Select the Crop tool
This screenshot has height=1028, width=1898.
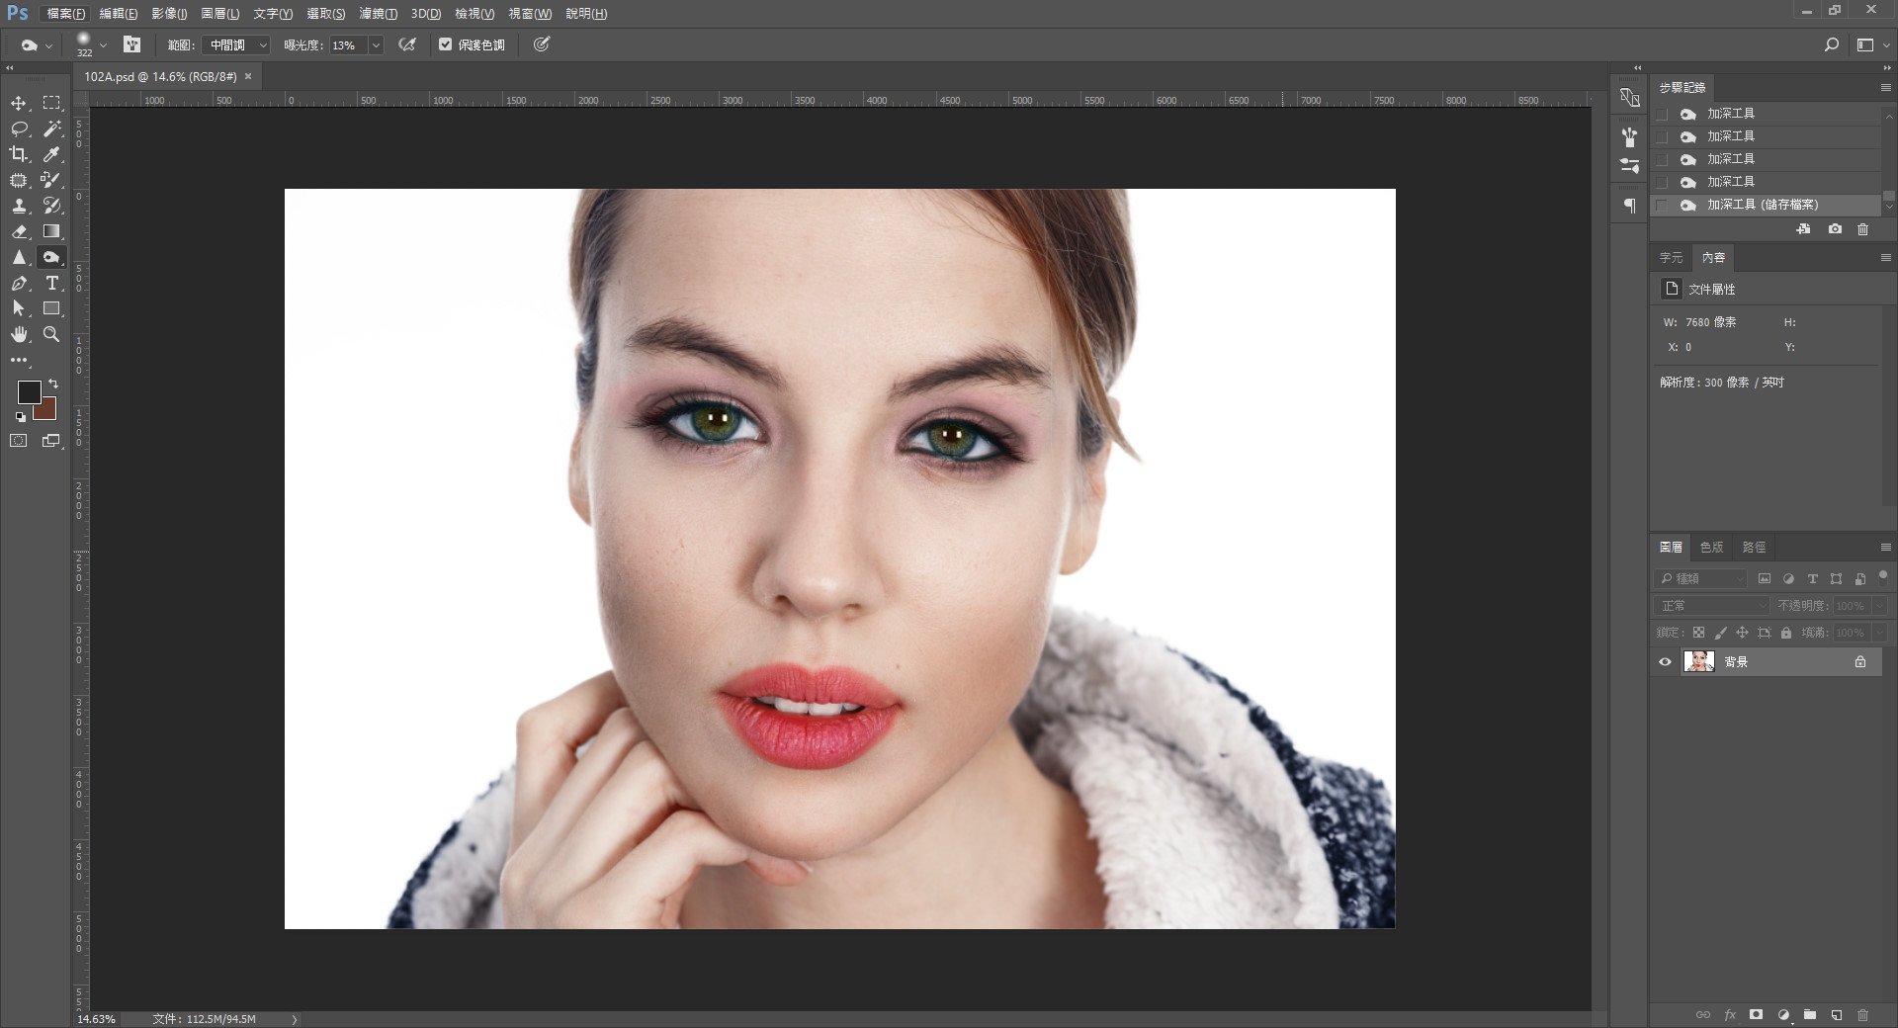[x=19, y=154]
